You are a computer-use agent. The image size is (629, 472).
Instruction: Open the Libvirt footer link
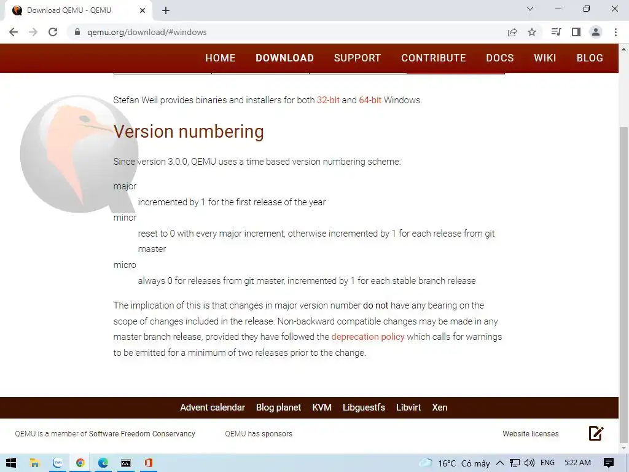pos(408,407)
